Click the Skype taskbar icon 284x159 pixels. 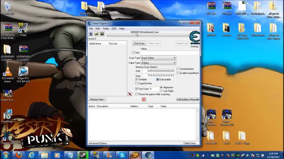click(x=122, y=155)
